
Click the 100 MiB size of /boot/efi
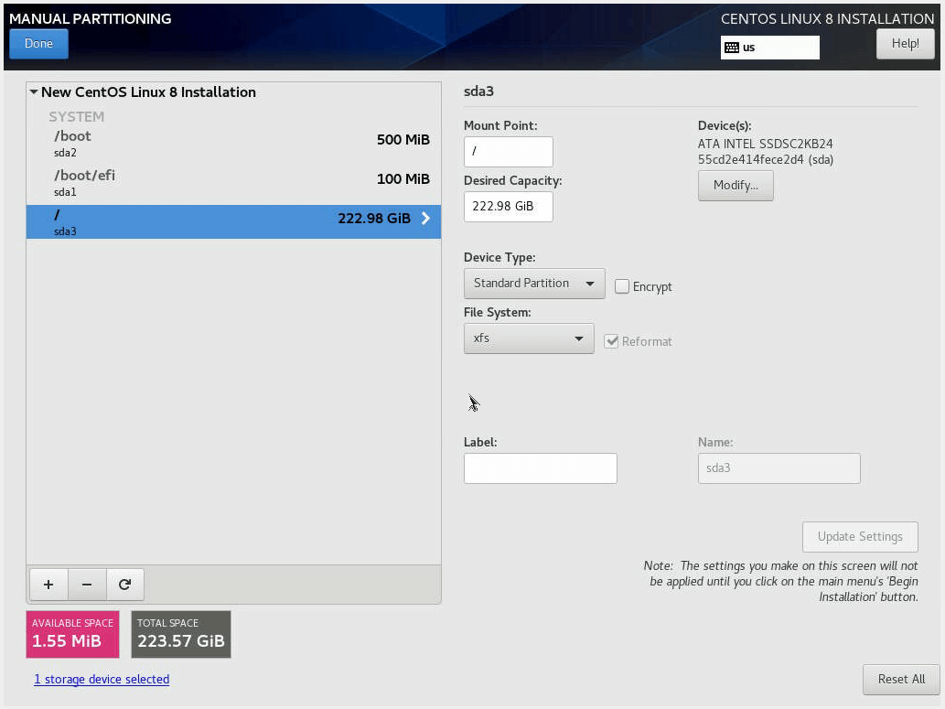pyautogui.click(x=403, y=179)
